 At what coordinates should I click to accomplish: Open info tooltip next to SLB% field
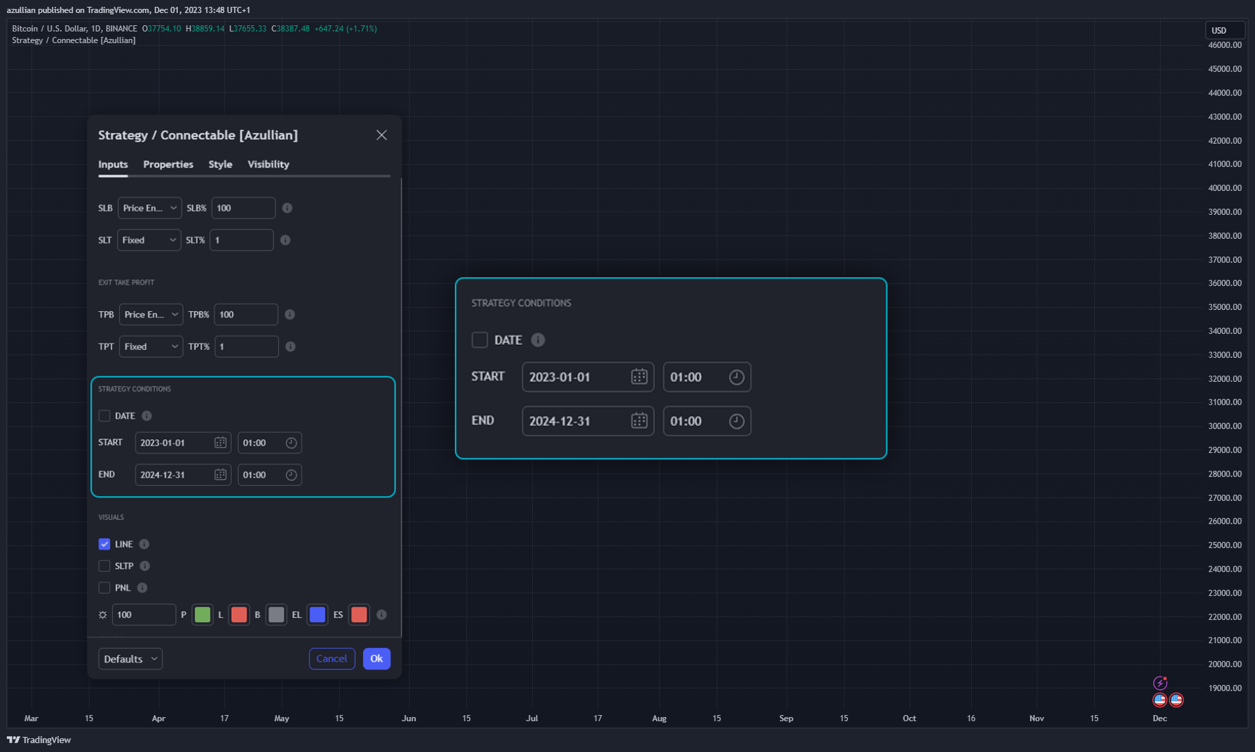[x=287, y=208]
